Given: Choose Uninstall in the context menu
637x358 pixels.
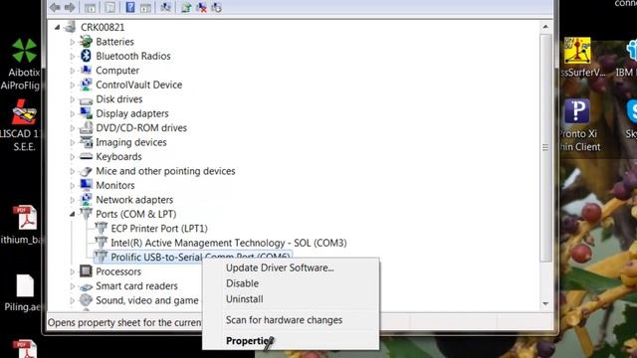Looking at the screenshot, I should [x=245, y=299].
